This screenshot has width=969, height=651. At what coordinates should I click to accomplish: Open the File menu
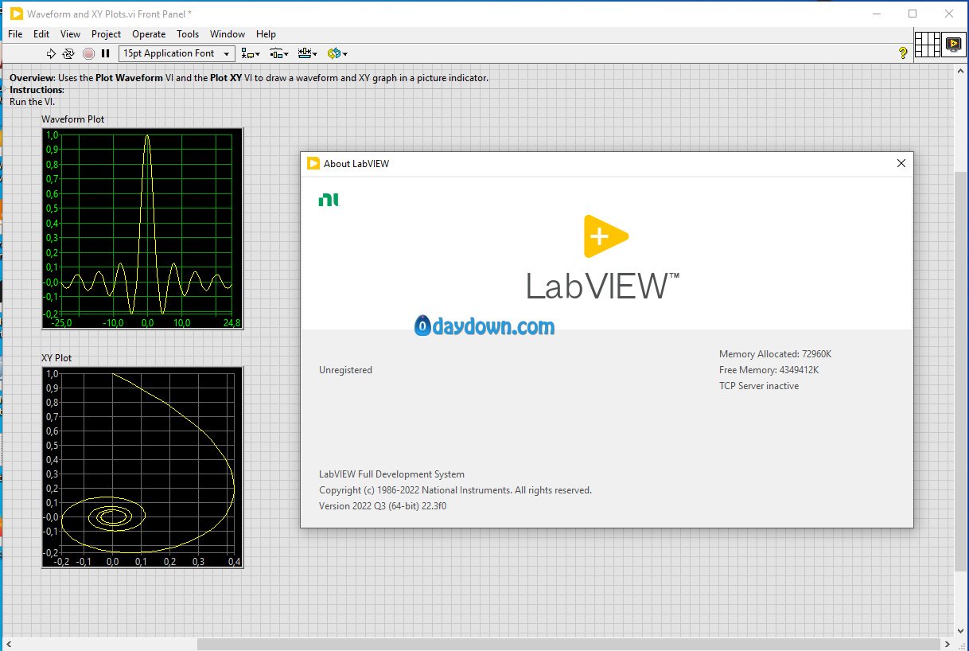(15, 34)
